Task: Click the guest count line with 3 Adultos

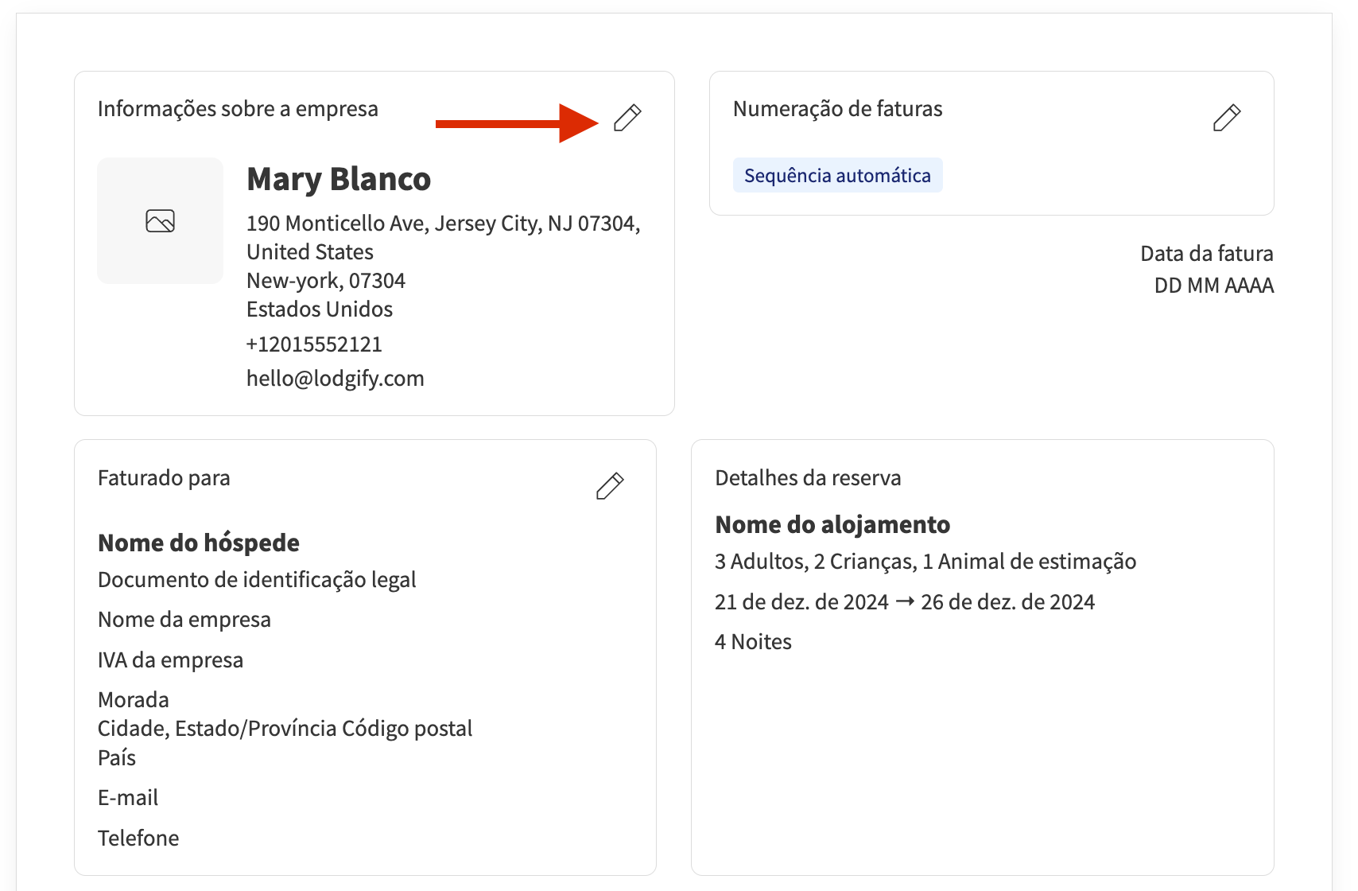Action: click(925, 562)
